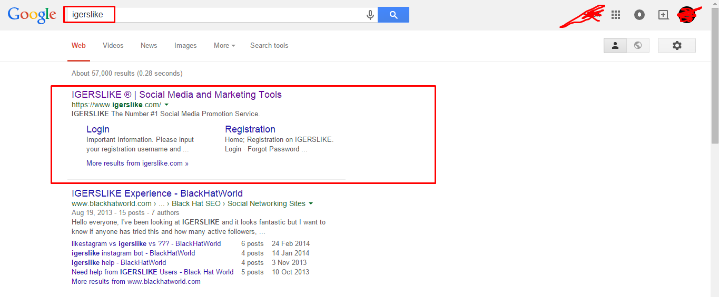Open the Login sitelink
The height and width of the screenshot is (297, 719).
(98, 129)
